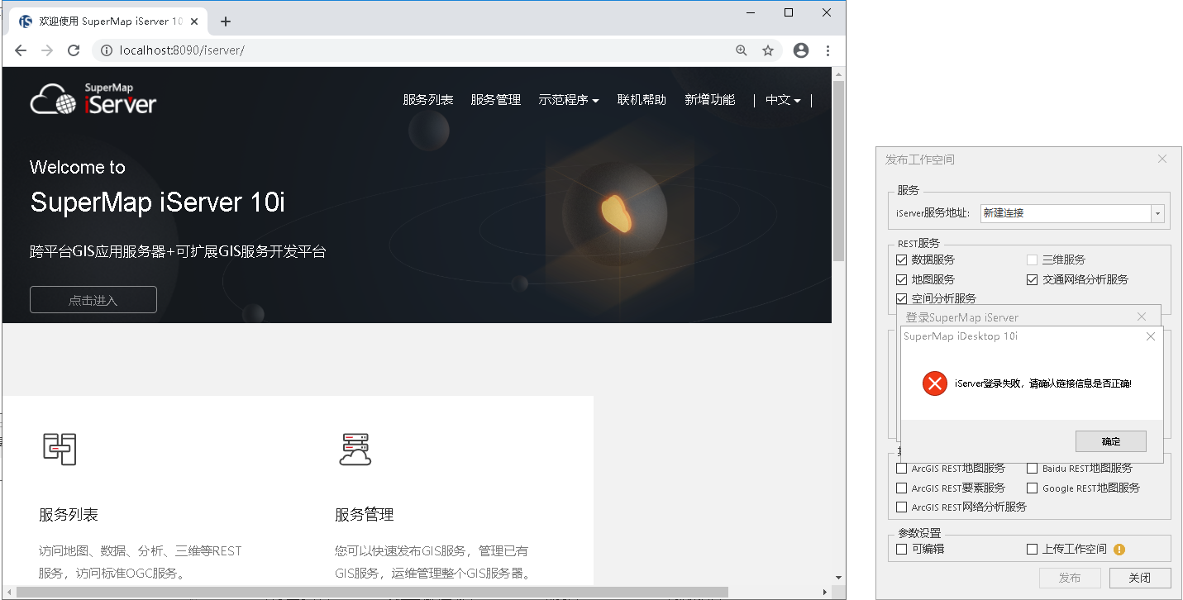This screenshot has width=1183, height=600.
Task: Click the 关闭 button in publish window
Action: [1140, 578]
